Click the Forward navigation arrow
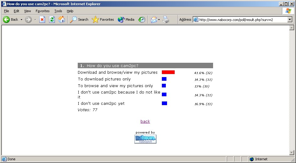Viewport: 296px width, 163px height. (x=28, y=19)
